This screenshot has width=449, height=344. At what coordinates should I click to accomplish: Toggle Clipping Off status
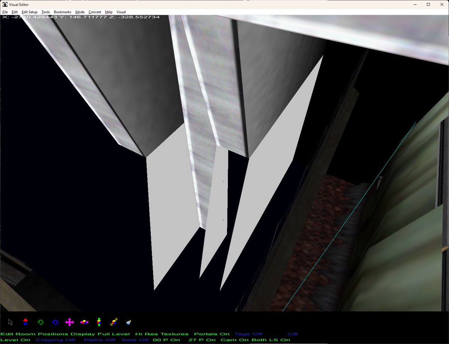55,340
